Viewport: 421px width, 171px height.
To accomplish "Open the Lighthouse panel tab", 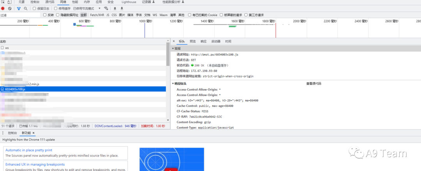I will coord(129,2).
